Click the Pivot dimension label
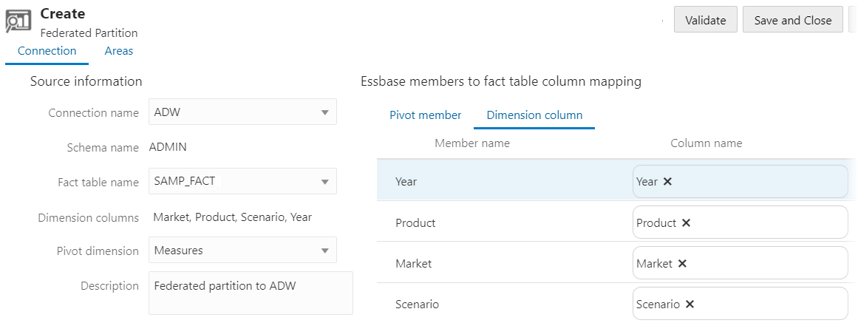The image size is (858, 323). [x=98, y=251]
